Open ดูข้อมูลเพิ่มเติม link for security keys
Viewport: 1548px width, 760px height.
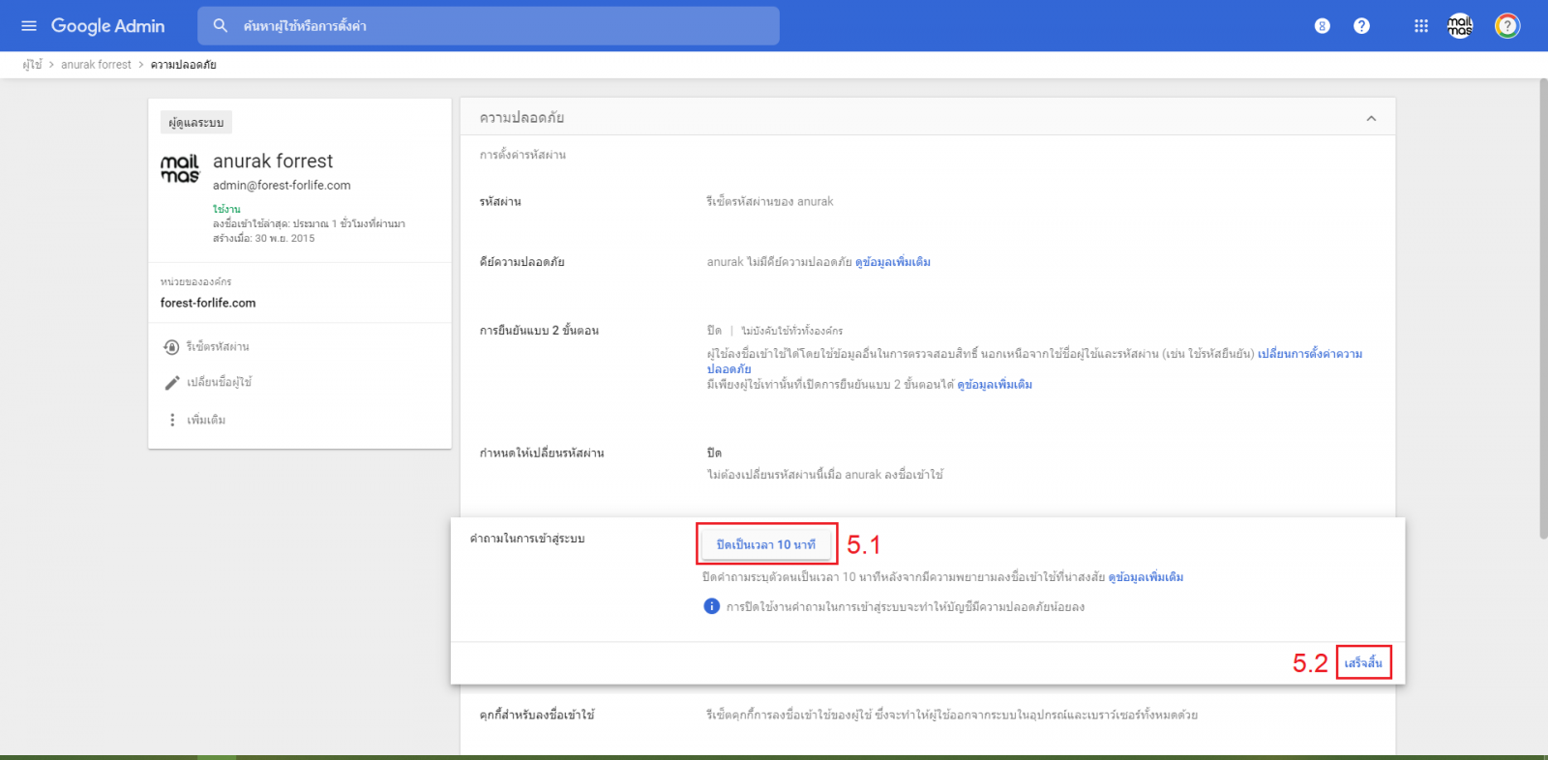(x=893, y=262)
